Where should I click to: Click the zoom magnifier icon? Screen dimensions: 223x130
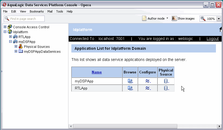click(203, 18)
